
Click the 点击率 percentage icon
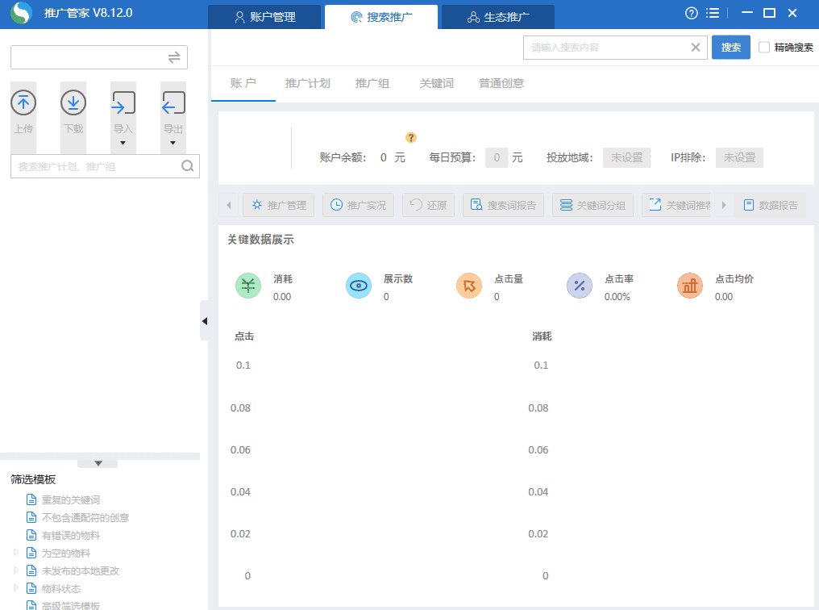pos(580,286)
